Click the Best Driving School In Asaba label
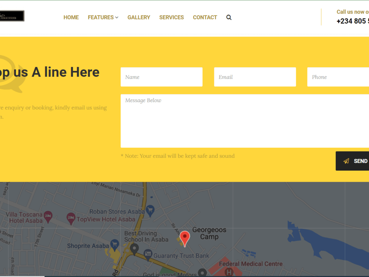This screenshot has width=369, height=277. (146, 236)
